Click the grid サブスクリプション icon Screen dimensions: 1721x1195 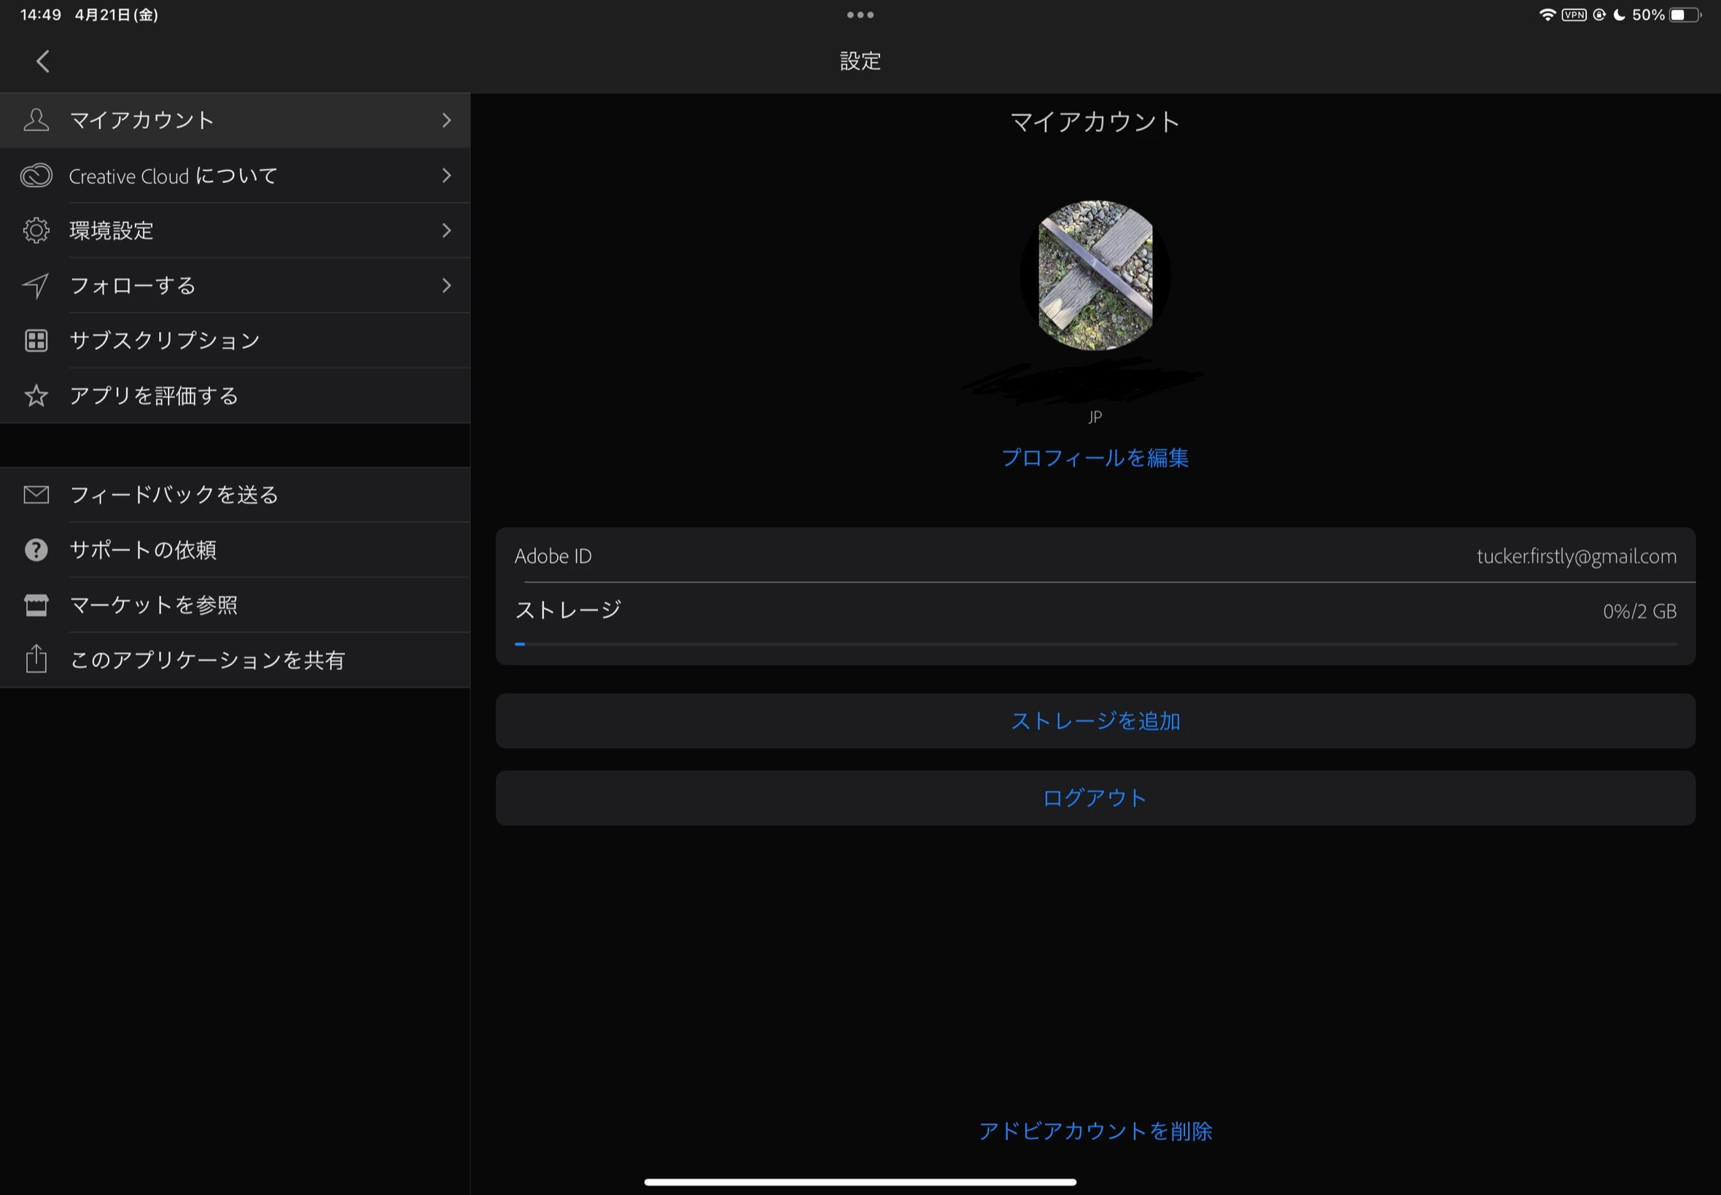tap(36, 340)
